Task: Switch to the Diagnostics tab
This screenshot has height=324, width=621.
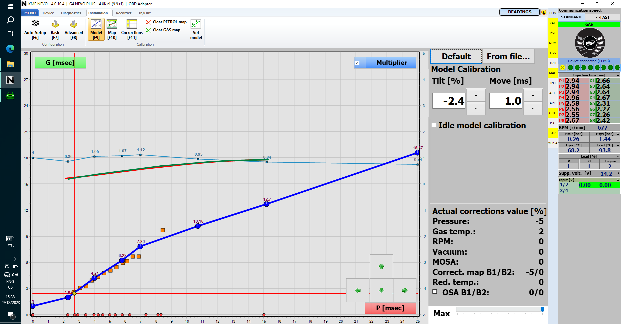Action: [x=71, y=13]
